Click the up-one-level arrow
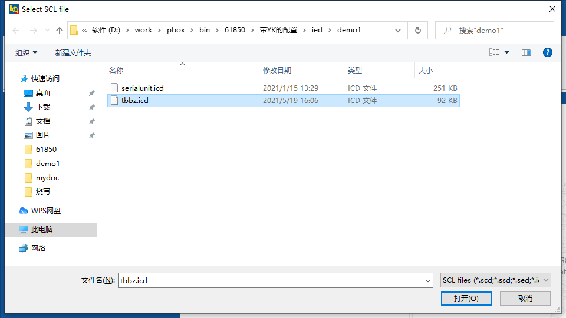This screenshot has height=318, width=566. click(59, 31)
